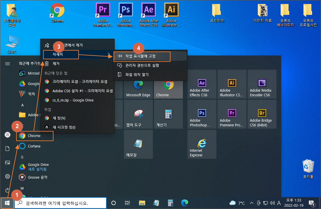321x209 pixels.
Task: Select 관리자 권한으로 실행 option
Action: (x=151, y=65)
